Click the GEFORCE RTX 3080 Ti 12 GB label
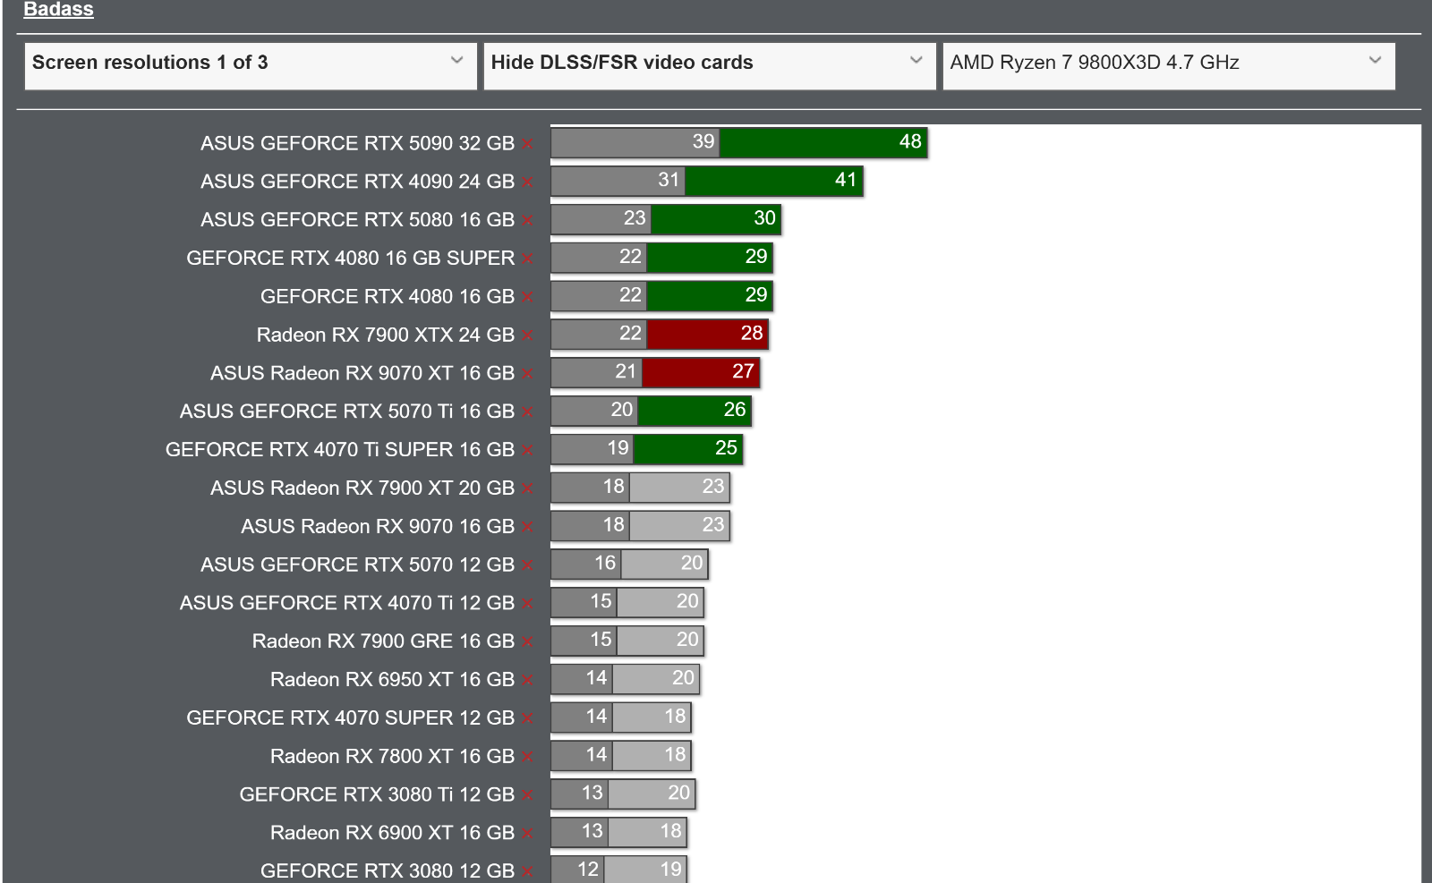The width and height of the screenshot is (1432, 883). pos(377,794)
